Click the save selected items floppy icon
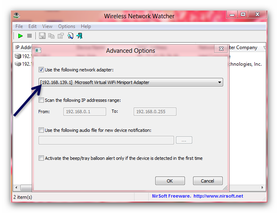The height and width of the screenshot is (213, 278). coord(42,36)
